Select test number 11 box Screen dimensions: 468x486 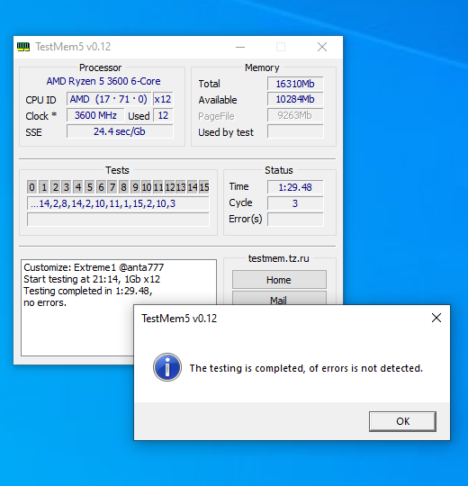point(158,187)
